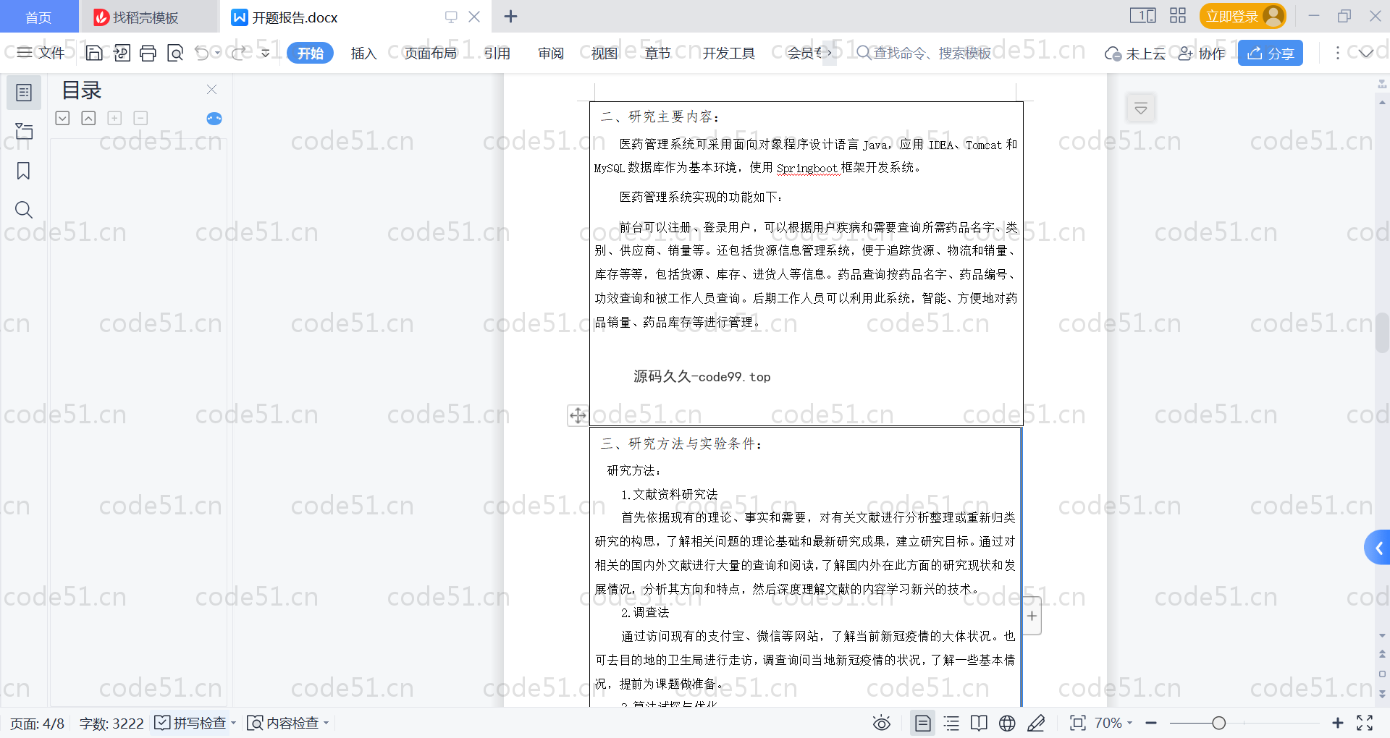Click the Save icon in toolbar

click(x=94, y=53)
